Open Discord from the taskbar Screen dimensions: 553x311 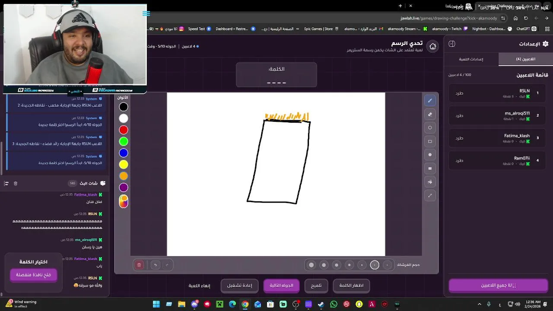click(194, 304)
